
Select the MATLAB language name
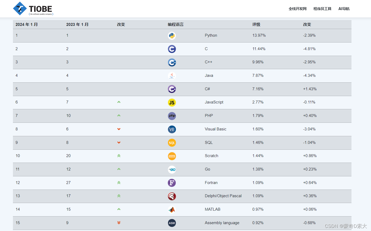[x=212, y=209]
